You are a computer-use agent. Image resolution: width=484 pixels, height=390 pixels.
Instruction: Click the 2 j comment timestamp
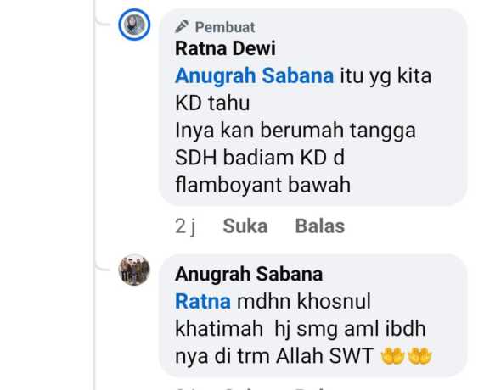(x=185, y=226)
